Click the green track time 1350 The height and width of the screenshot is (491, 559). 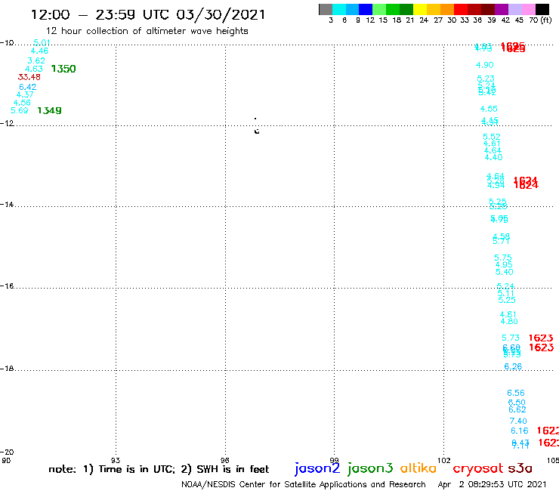tap(63, 69)
